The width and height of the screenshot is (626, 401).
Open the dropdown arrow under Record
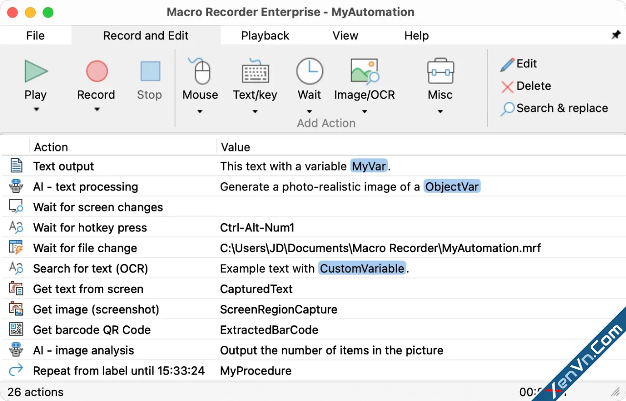click(x=97, y=110)
